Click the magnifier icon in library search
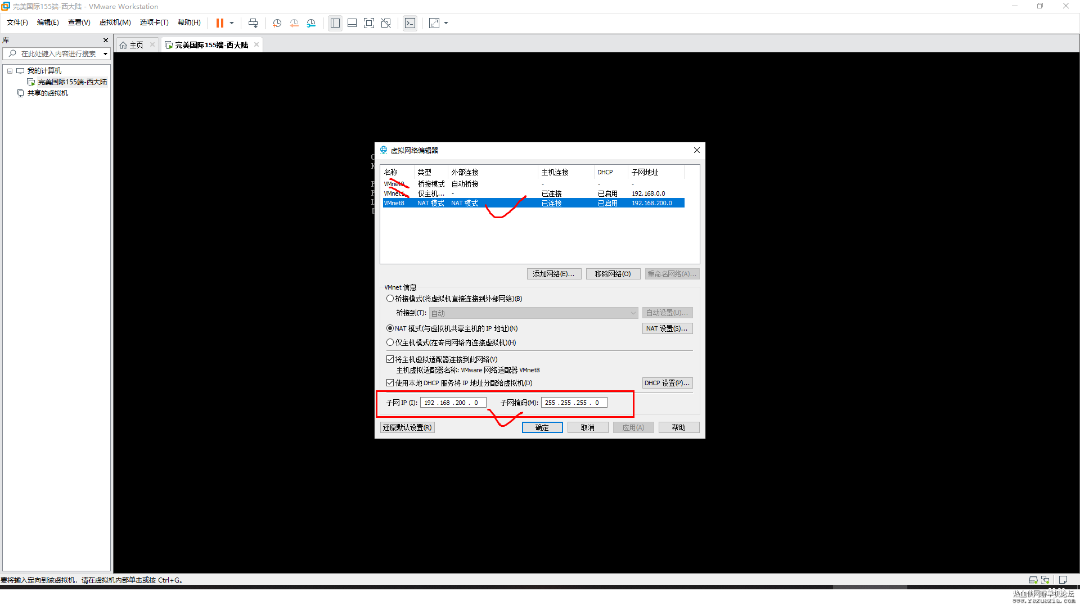This screenshot has width=1080, height=609. pyautogui.click(x=12, y=54)
